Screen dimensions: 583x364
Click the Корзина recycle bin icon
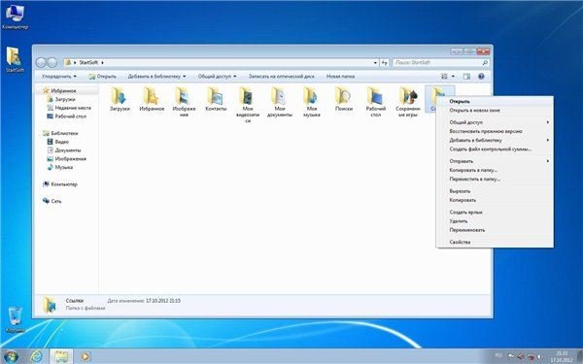pyautogui.click(x=15, y=319)
